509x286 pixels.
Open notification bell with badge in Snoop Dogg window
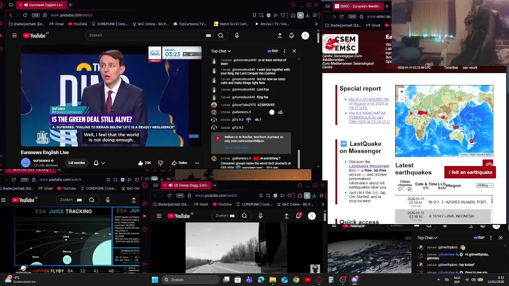[x=298, y=216]
